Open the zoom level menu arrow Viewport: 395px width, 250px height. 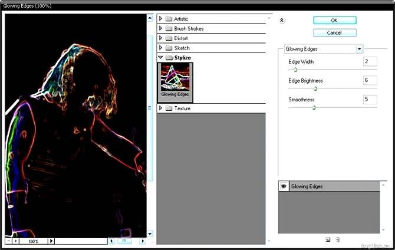tap(51, 241)
